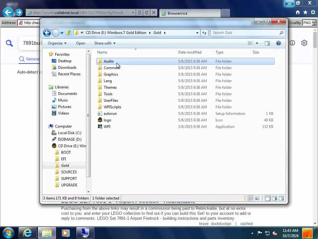
Task: Click Open in the Explorer toolbar
Action: tap(80, 43)
